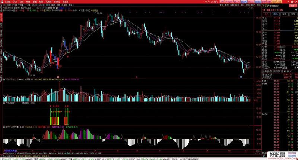Select the highlighted red left sidebar tab

click(1, 17)
